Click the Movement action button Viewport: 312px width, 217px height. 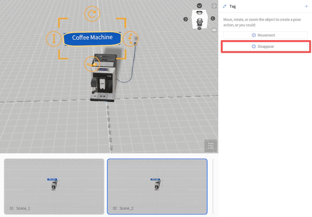pyautogui.click(x=265, y=35)
